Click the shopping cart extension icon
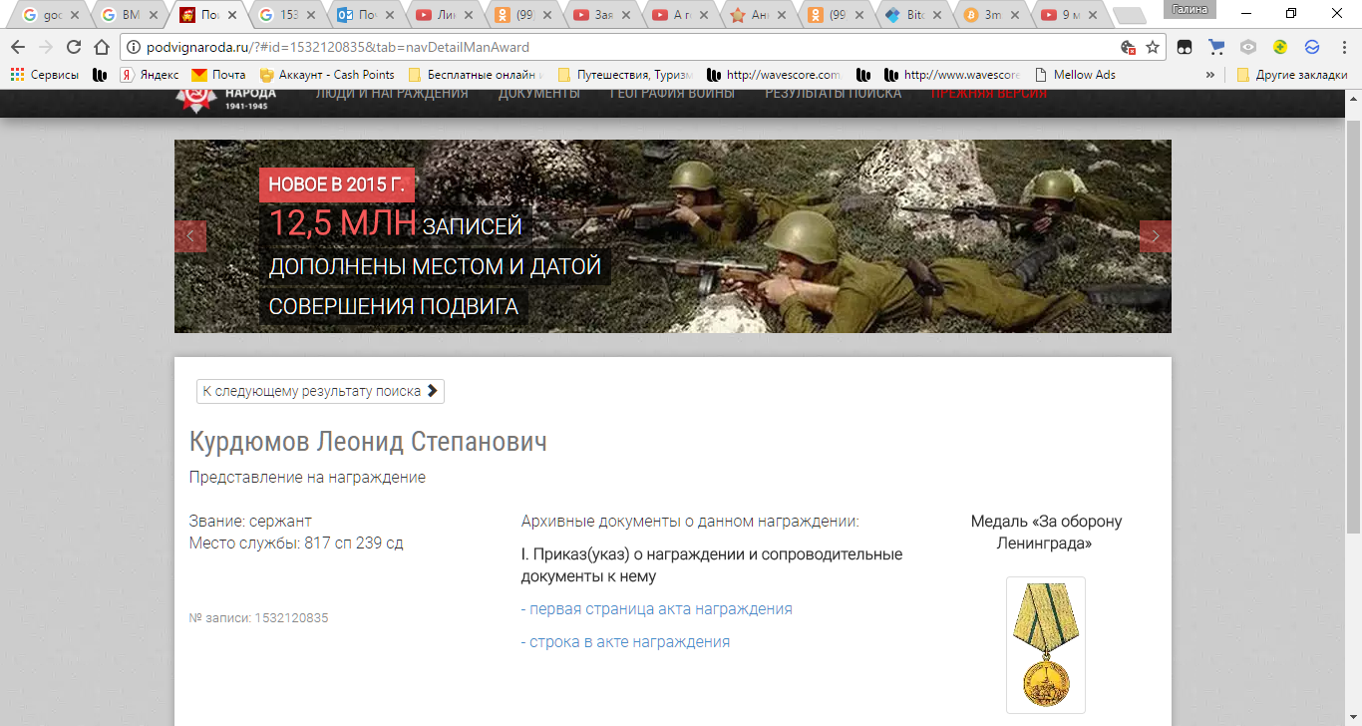Viewport: 1362px width, 726px height. click(x=1215, y=47)
